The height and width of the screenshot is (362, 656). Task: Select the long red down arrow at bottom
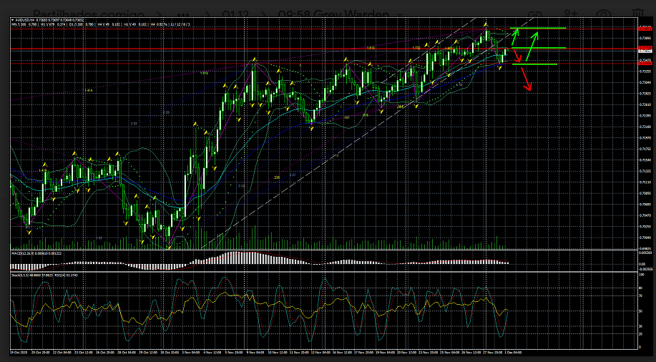[x=527, y=78]
